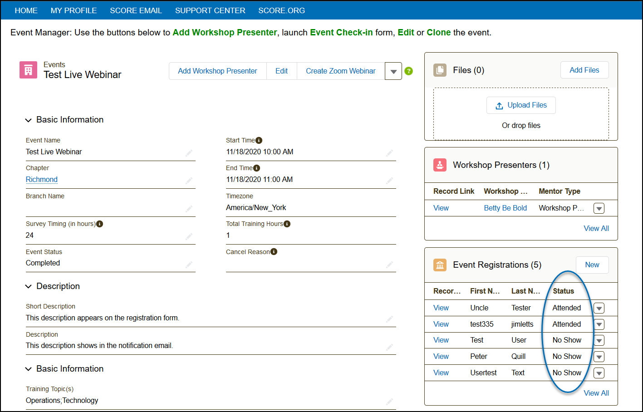
Task: Click the Event Registrations panel icon
Action: tap(440, 265)
